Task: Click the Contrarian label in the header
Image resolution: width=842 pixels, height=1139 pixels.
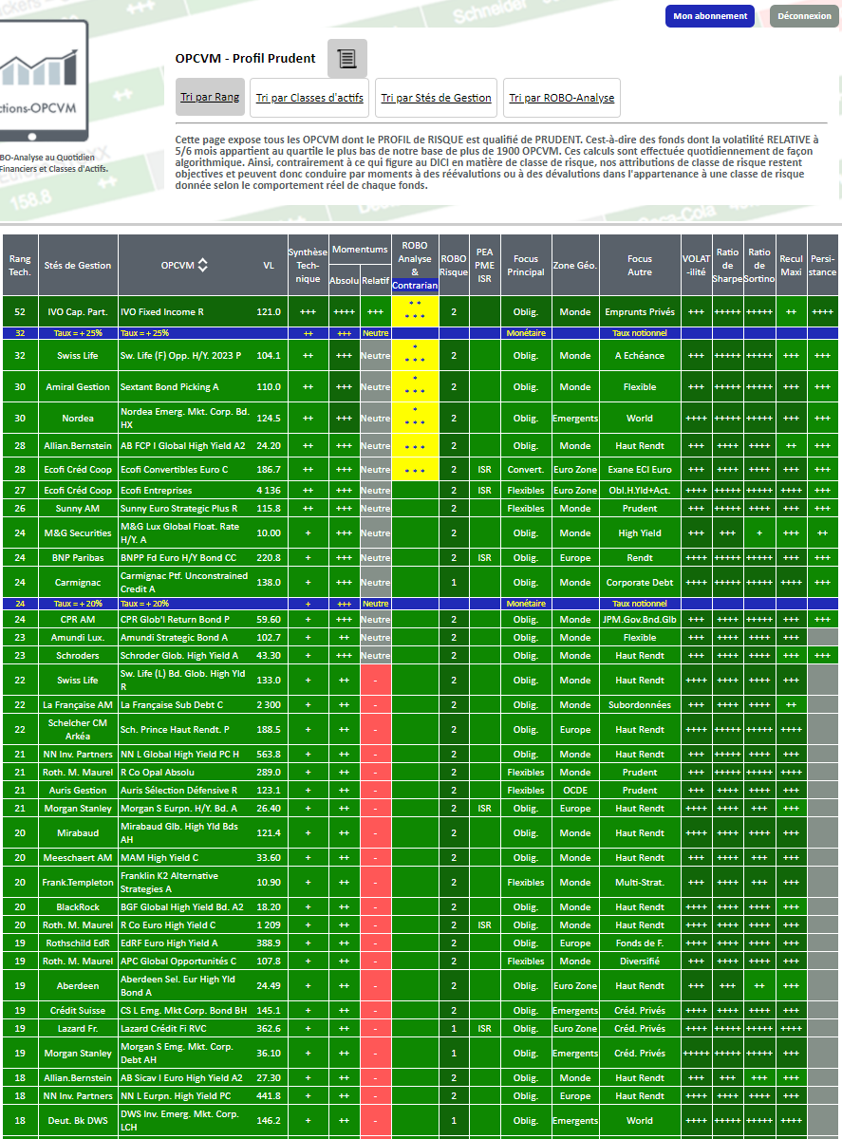Action: pyautogui.click(x=415, y=284)
